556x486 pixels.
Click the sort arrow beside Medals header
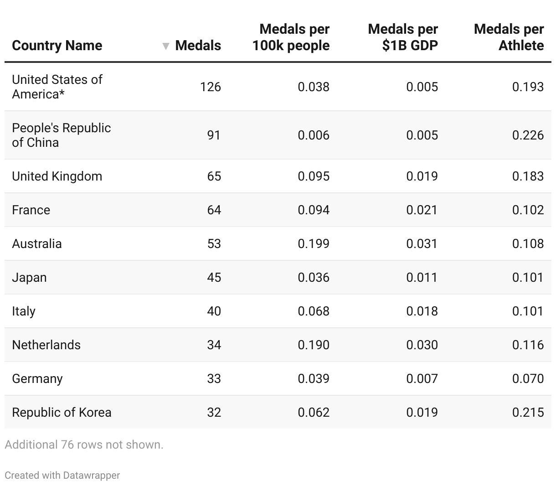(166, 46)
